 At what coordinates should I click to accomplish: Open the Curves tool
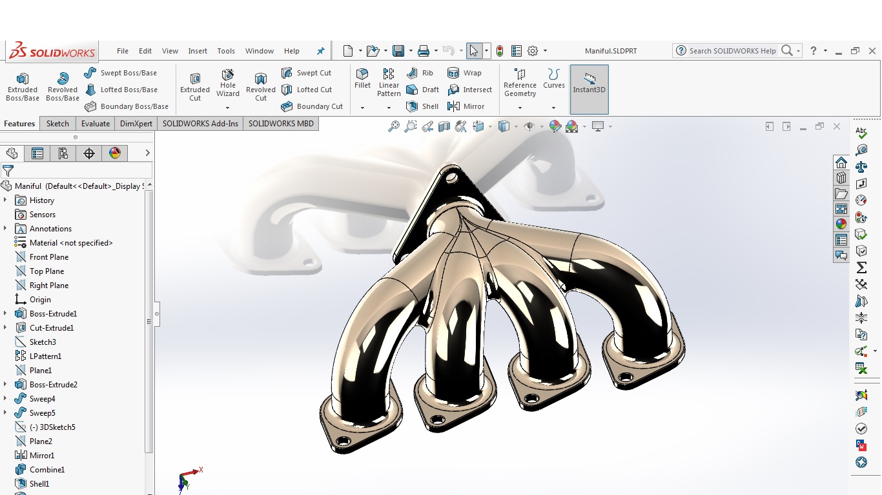(x=553, y=79)
